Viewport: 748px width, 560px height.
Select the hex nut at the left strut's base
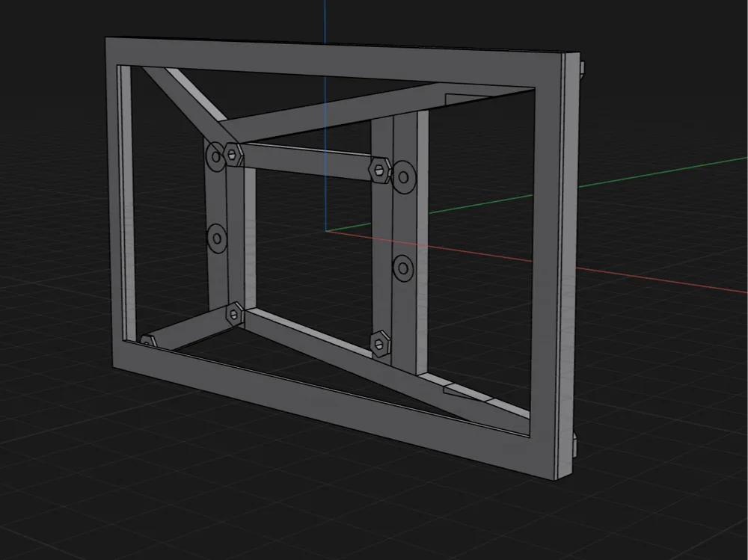click(233, 314)
